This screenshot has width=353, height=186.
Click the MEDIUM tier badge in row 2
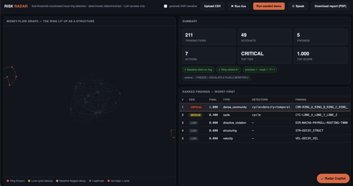pyautogui.click(x=195, y=115)
